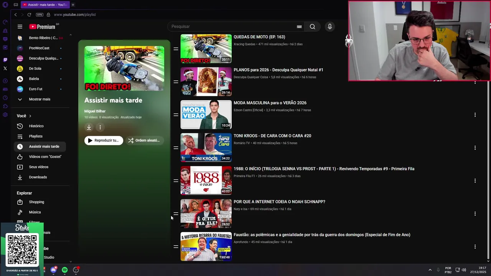Open OBS Studio from the taskbar
Image resolution: width=491 pixels, height=276 pixels.
point(76,270)
